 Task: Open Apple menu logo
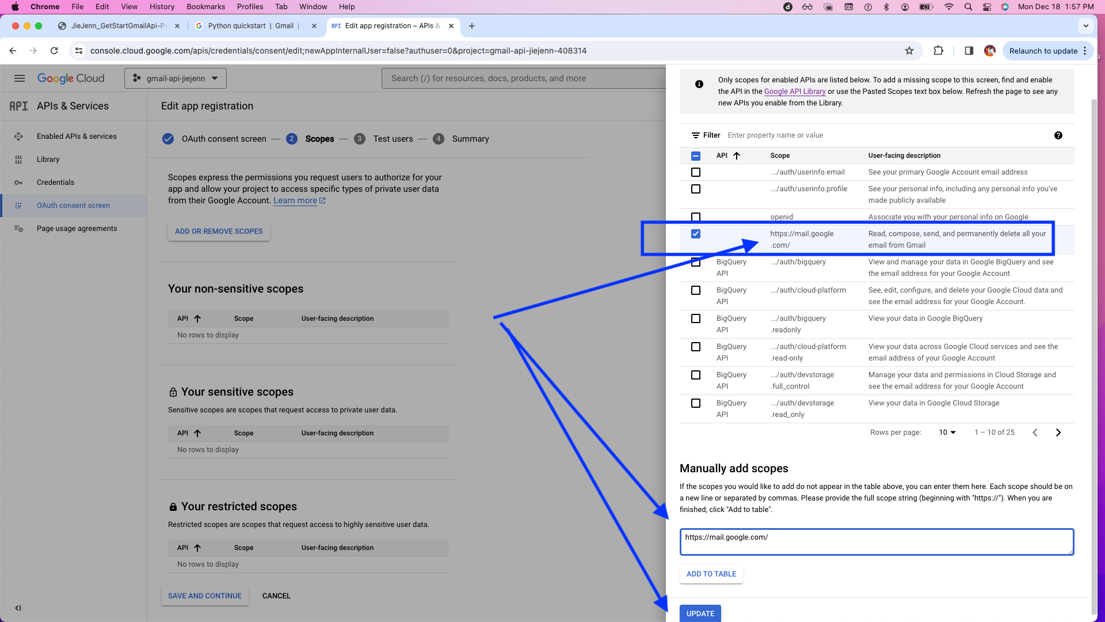[15, 7]
